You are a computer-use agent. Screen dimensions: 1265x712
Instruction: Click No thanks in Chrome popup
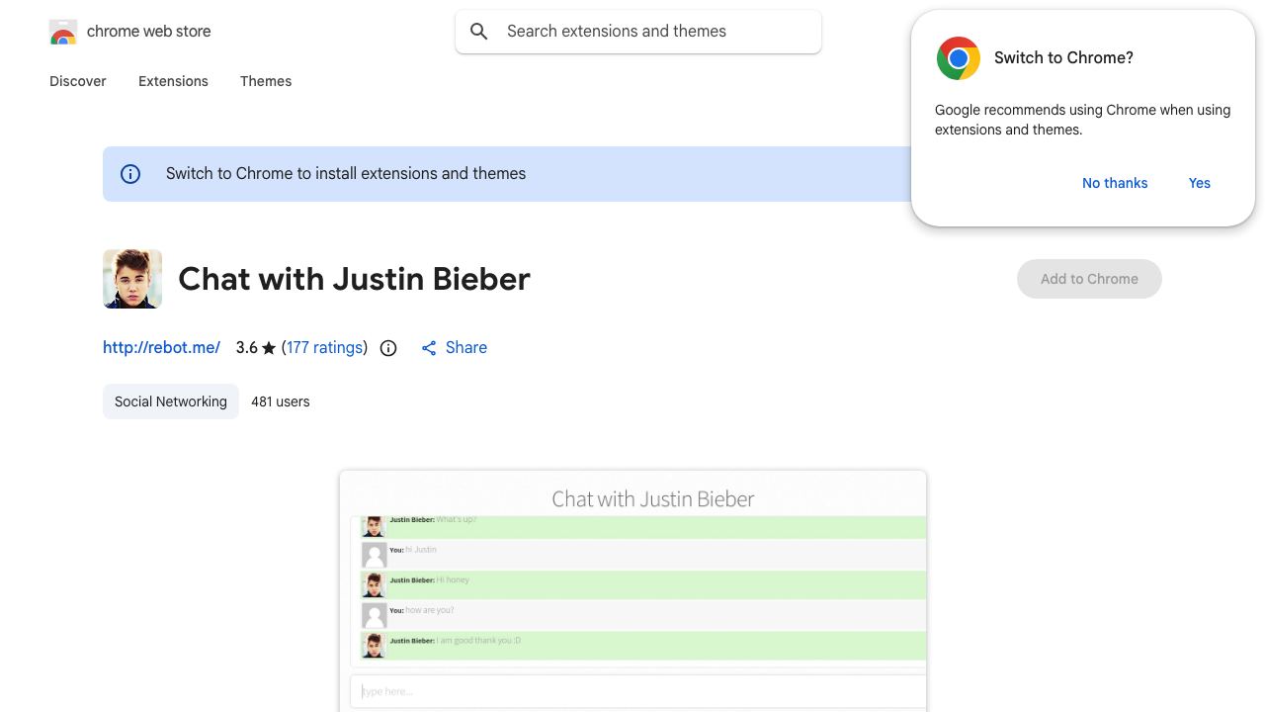[1115, 183]
